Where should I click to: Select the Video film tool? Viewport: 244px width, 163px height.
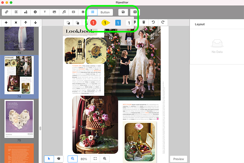(x=74, y=12)
